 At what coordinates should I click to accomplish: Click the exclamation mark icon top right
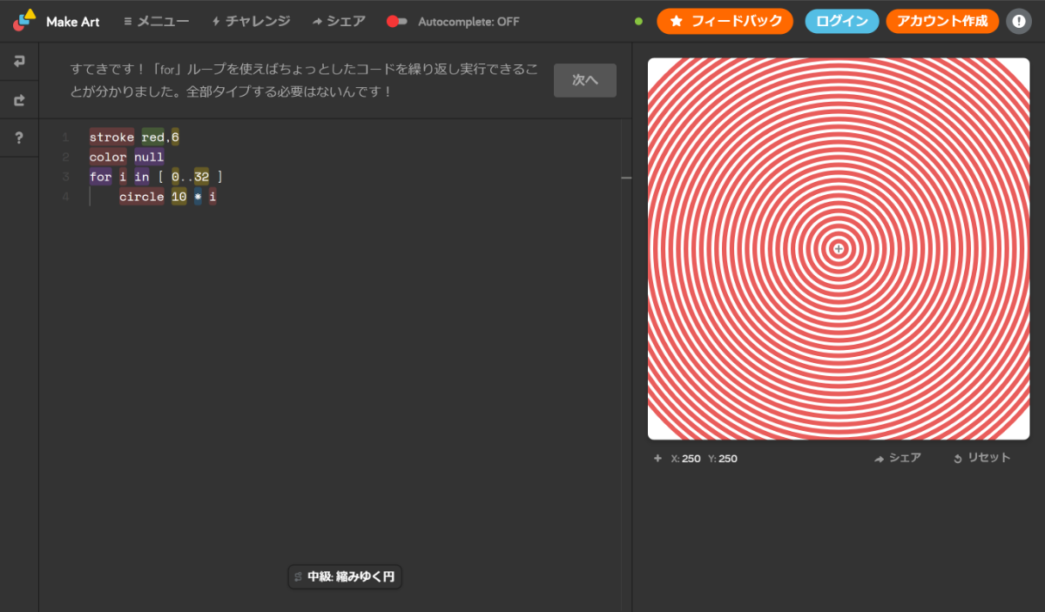[x=1019, y=21]
